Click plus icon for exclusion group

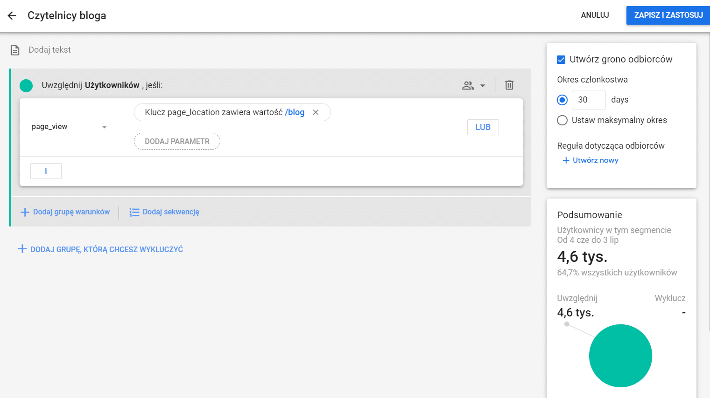click(x=22, y=249)
